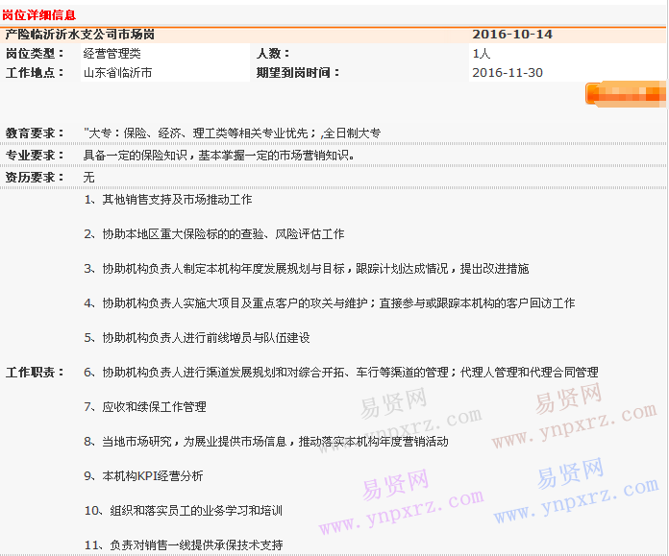Click duty 1 其他销售支持及市场推动工作
The image size is (669, 556).
pos(168,200)
